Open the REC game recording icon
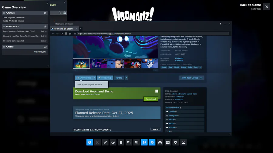Viewport: 273px width, 153px height. point(168,142)
